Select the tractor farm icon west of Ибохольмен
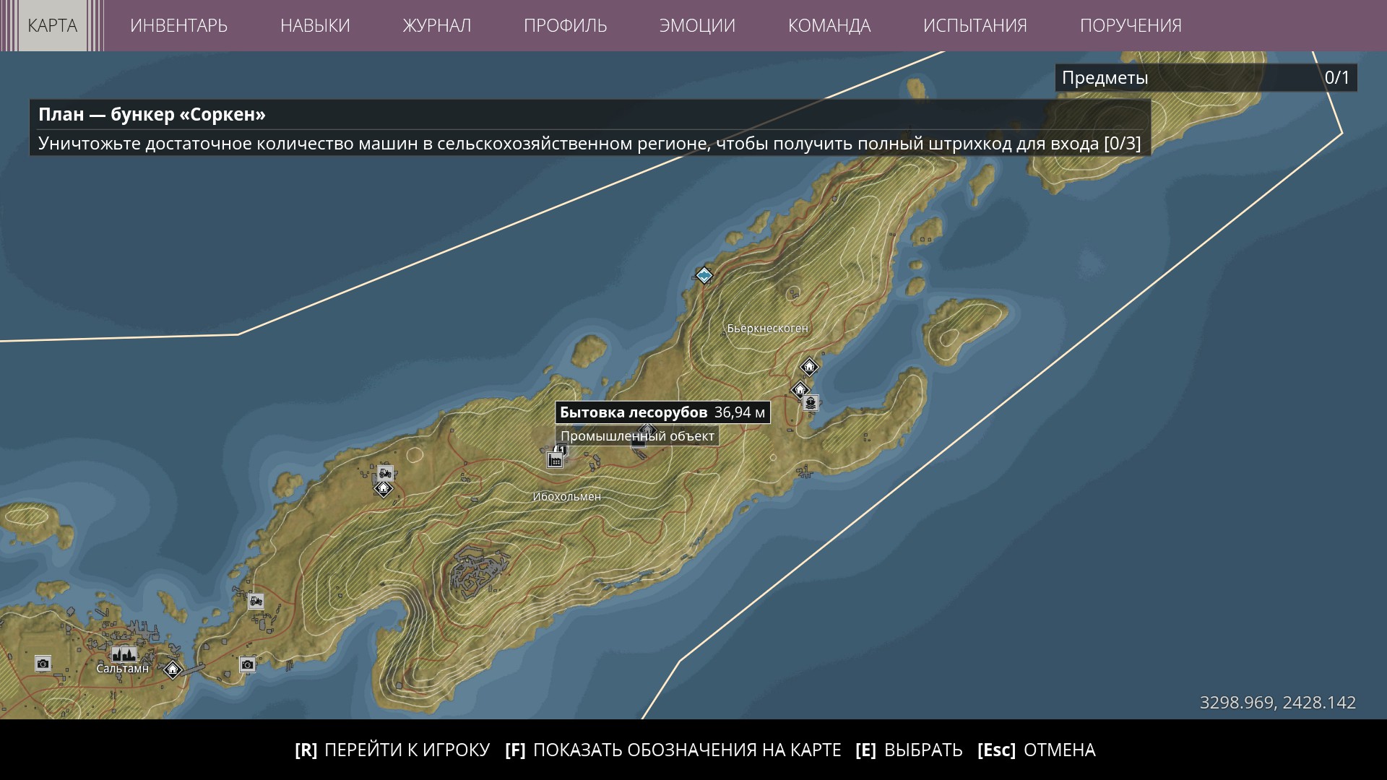Viewport: 1387px width, 780px height. 385,474
